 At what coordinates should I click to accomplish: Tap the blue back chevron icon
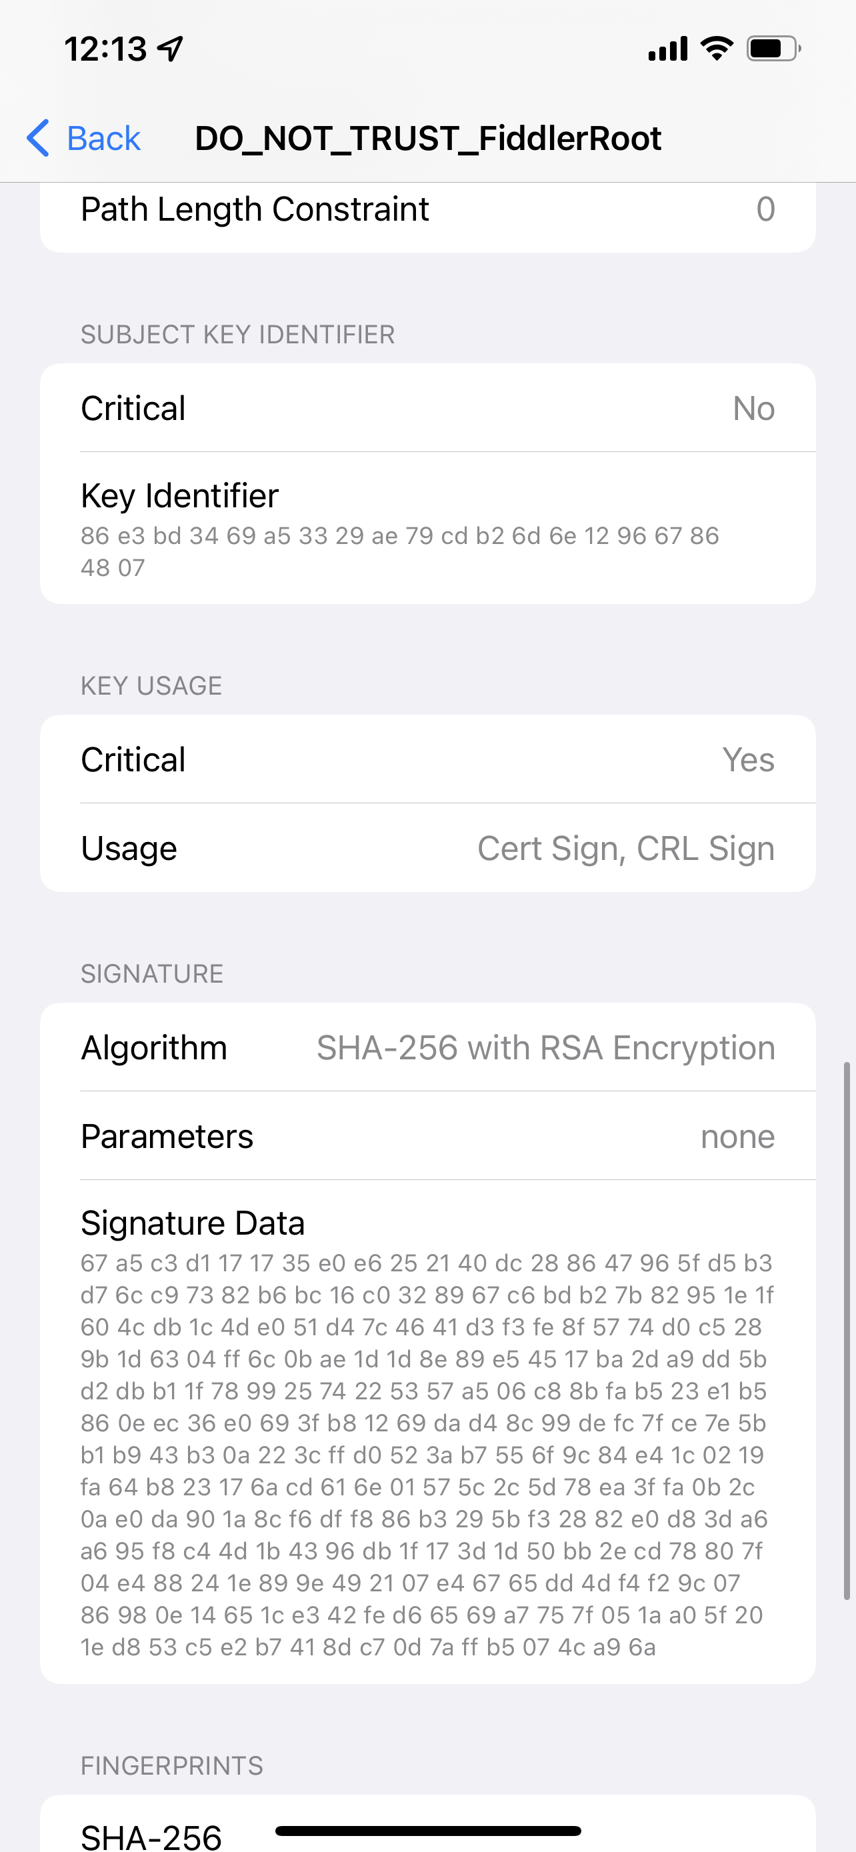click(38, 138)
